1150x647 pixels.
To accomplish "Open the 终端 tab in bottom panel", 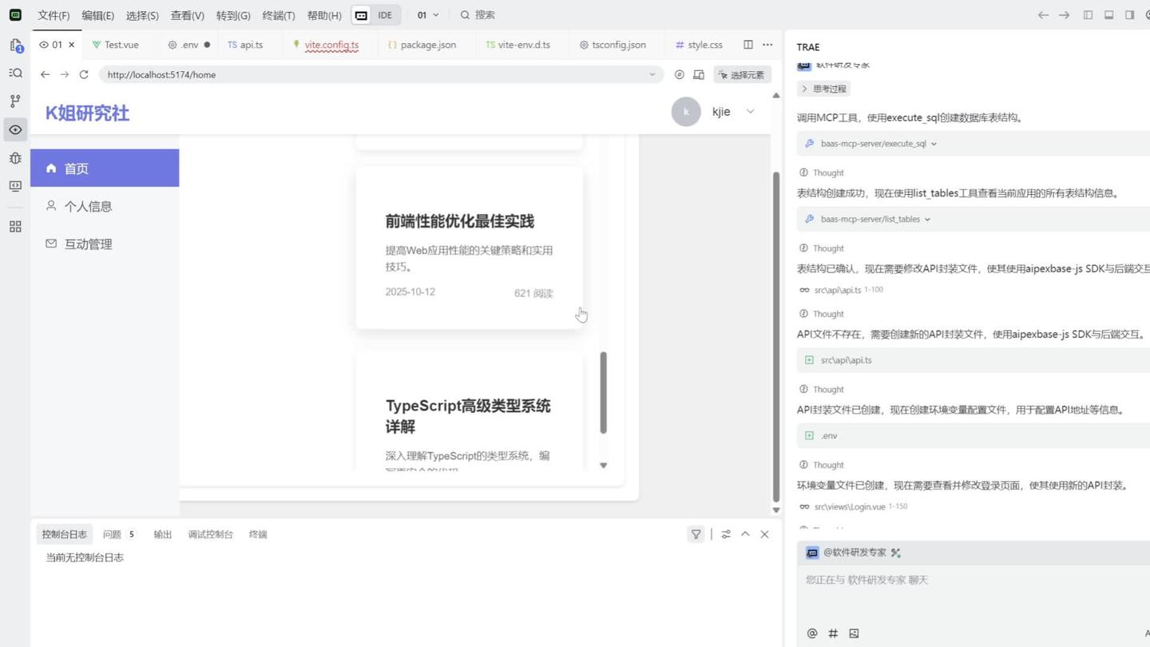I will (258, 534).
